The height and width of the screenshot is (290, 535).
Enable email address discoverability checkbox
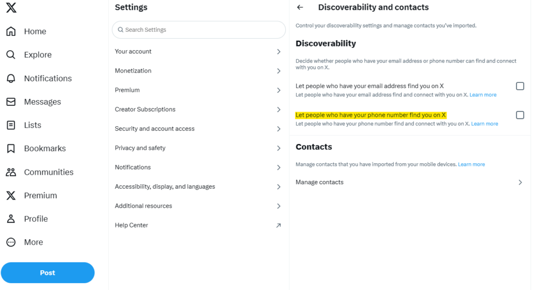click(520, 86)
